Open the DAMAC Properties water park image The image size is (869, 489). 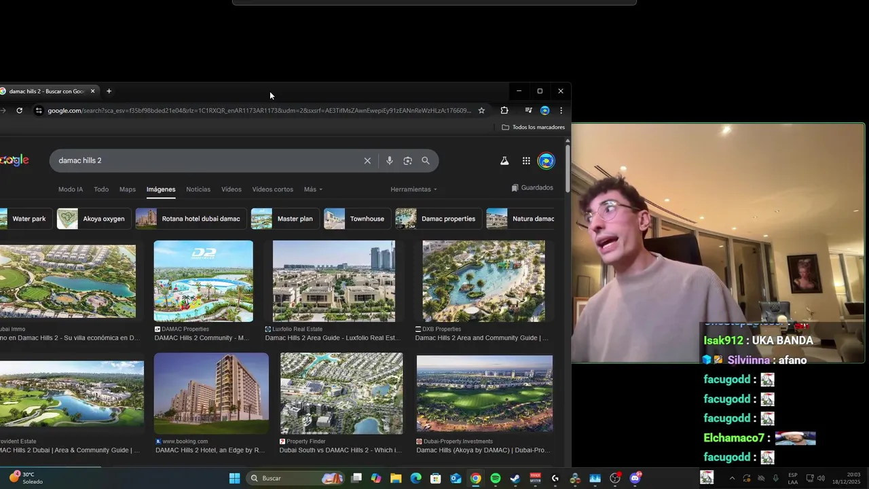(203, 281)
